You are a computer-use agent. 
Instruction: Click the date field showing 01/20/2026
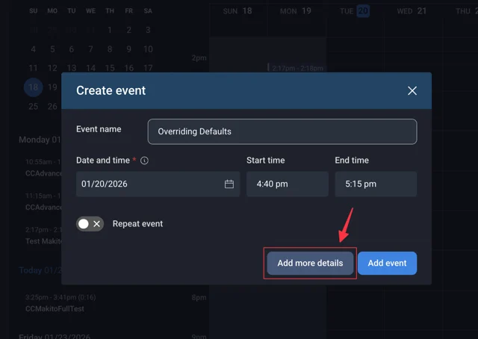click(158, 184)
